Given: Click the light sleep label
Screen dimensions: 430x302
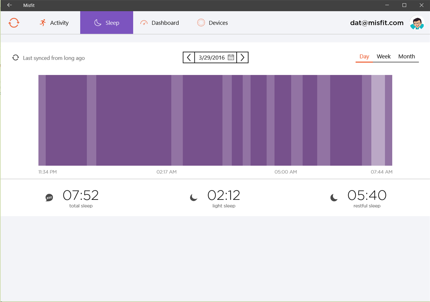Looking at the screenshot, I should [x=224, y=206].
